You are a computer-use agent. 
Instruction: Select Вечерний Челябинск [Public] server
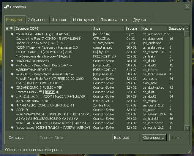[94, 56]
